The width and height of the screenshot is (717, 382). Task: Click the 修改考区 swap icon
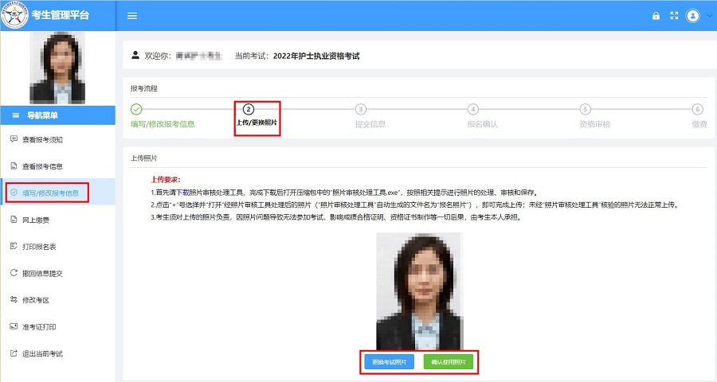[14, 299]
